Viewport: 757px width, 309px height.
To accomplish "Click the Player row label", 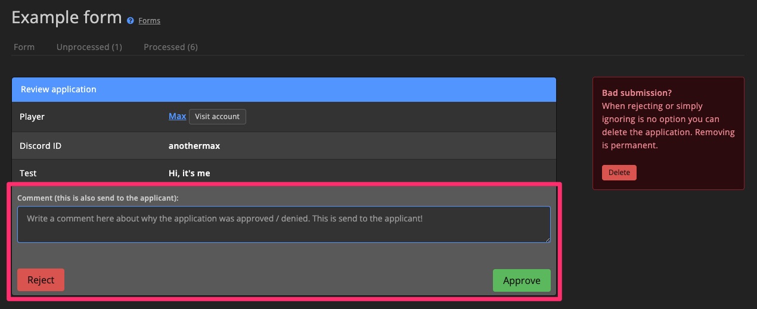I will 32,117.
